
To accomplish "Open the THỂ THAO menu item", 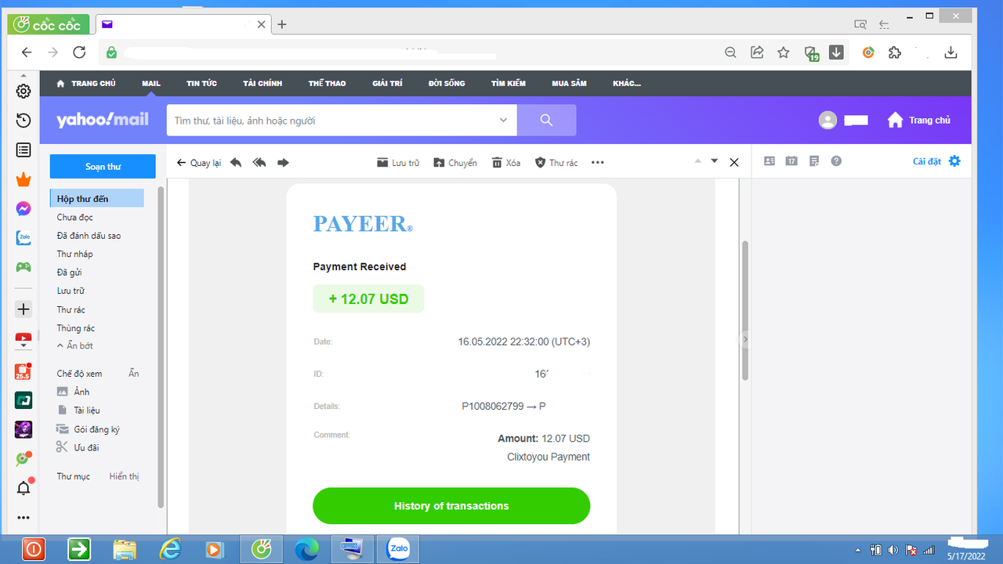I will 327,83.
